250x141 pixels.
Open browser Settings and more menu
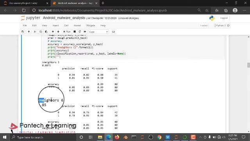coord(245,11)
